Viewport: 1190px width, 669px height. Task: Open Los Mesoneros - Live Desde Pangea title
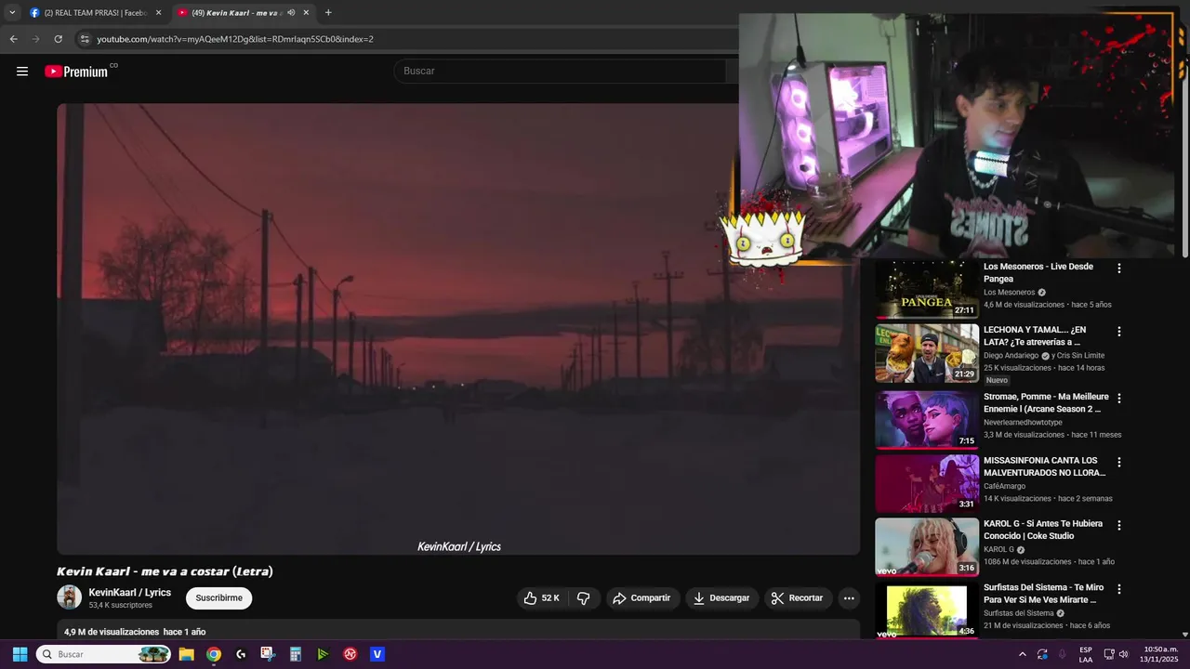click(x=1038, y=273)
